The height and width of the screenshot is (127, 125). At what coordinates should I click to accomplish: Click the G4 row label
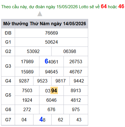click(8, 81)
